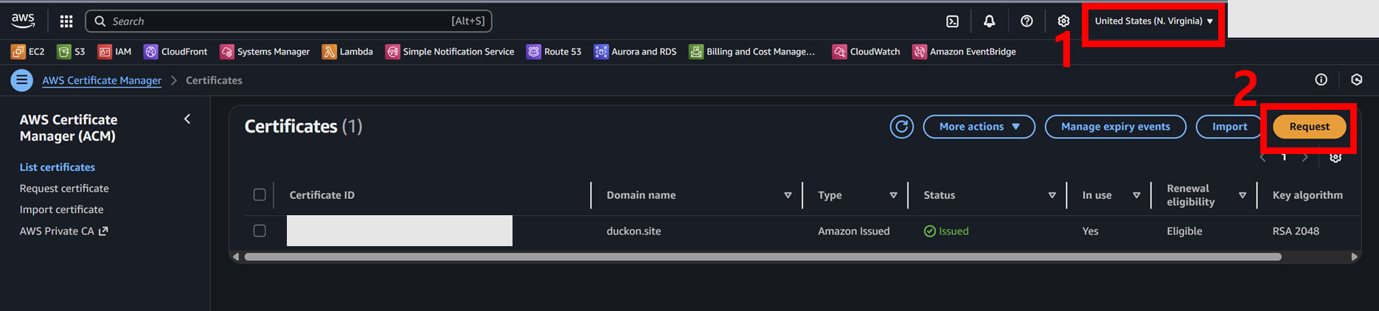Open the notifications bell
Image resolution: width=1379 pixels, height=311 pixels.
990,21
